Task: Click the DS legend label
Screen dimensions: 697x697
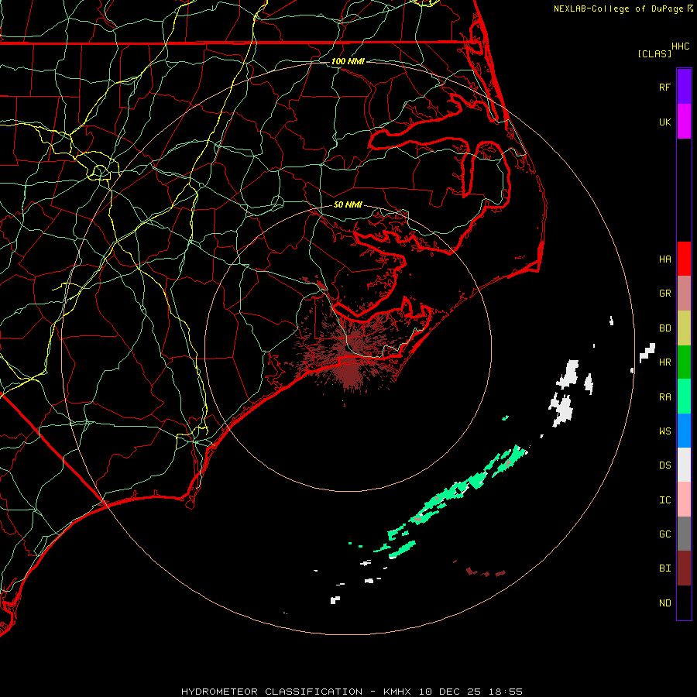Action: click(665, 465)
